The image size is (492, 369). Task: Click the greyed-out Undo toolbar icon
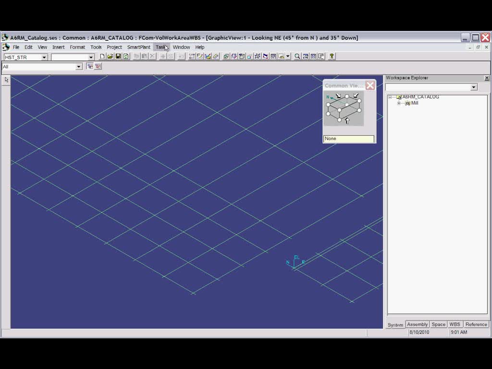(x=181, y=57)
